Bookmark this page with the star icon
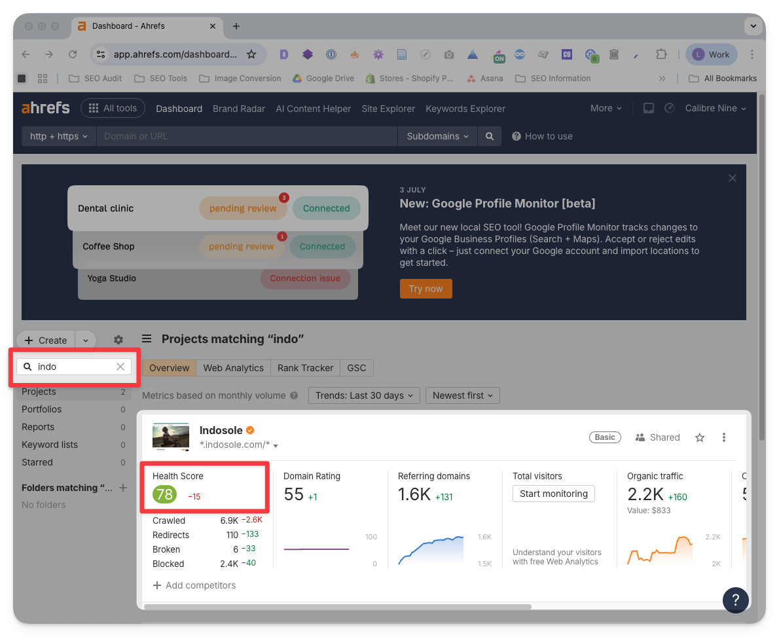779x637 pixels. click(251, 54)
